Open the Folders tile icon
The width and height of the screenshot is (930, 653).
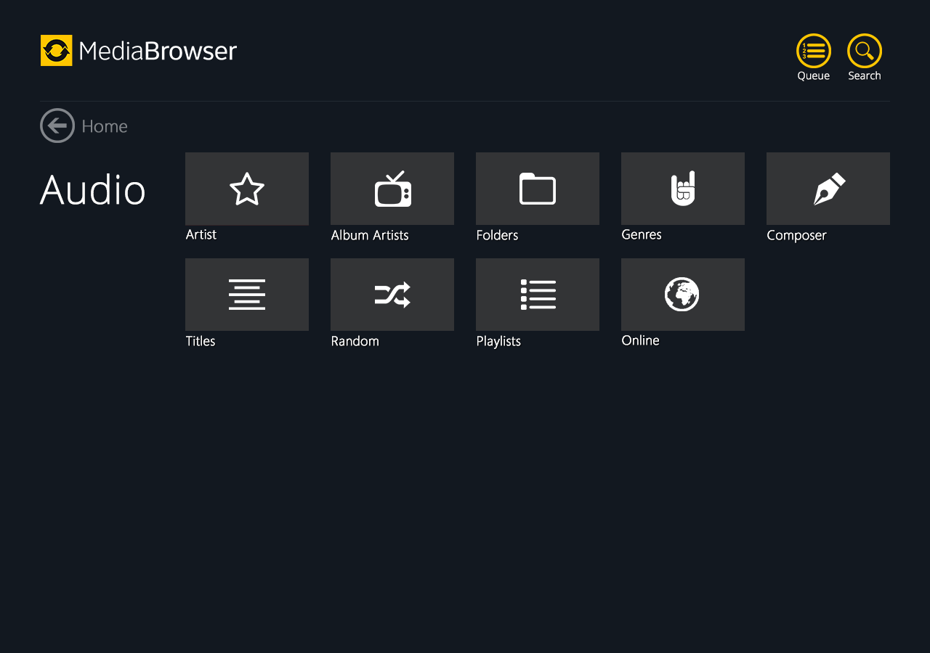(x=538, y=189)
